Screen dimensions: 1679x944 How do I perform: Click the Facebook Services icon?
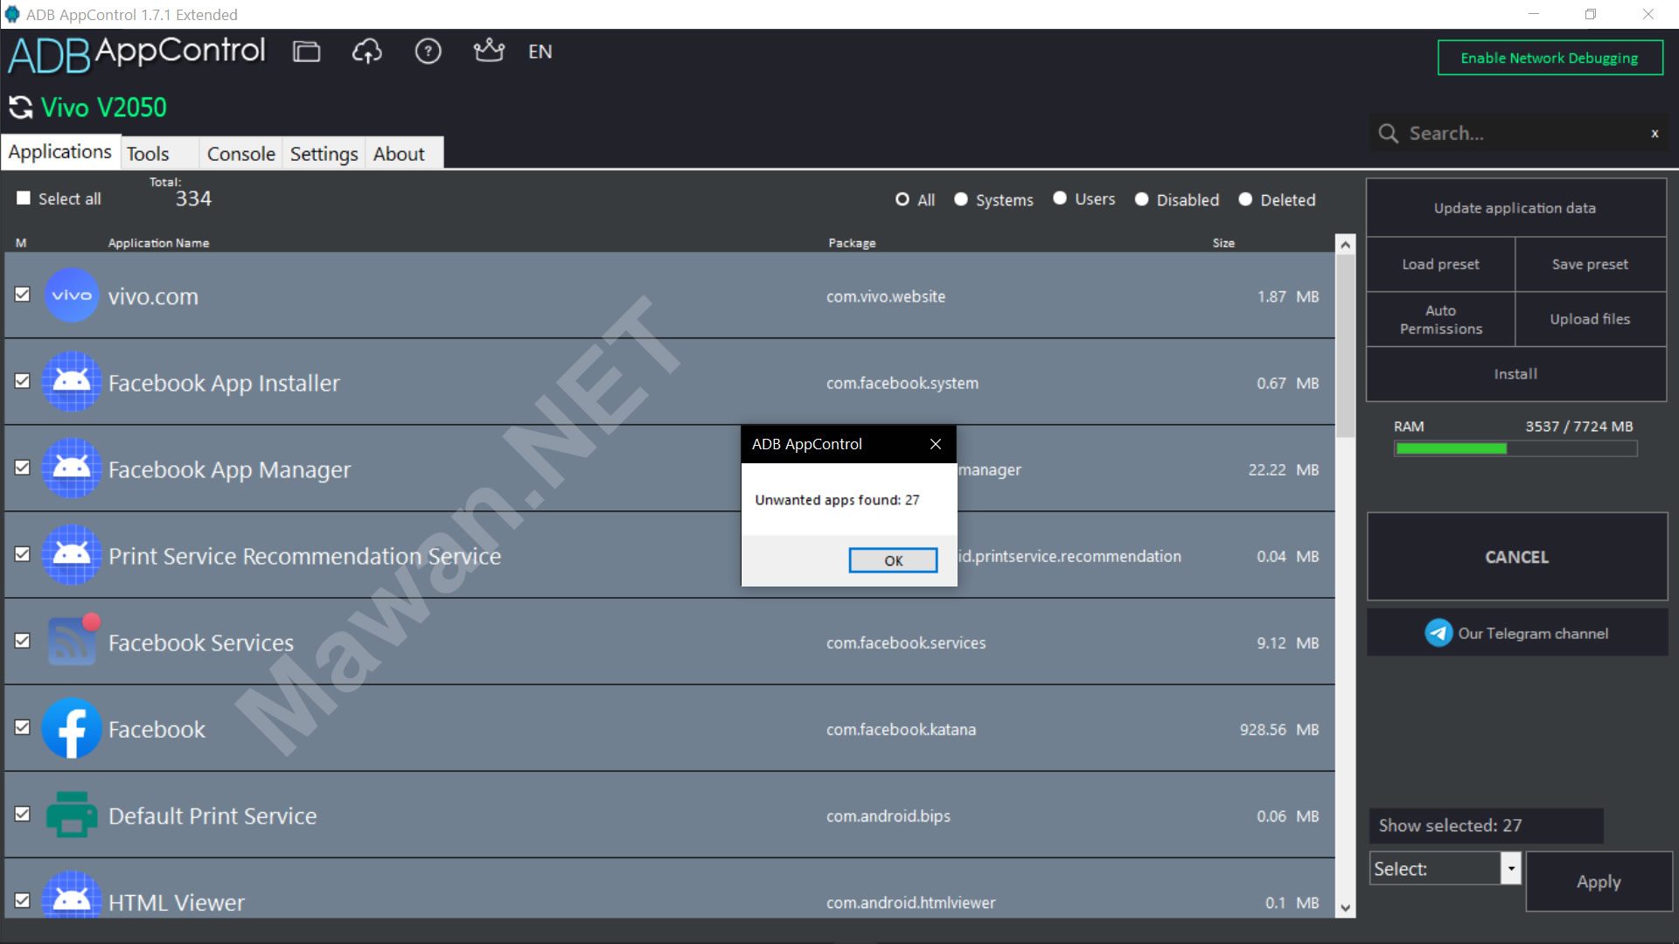73,641
